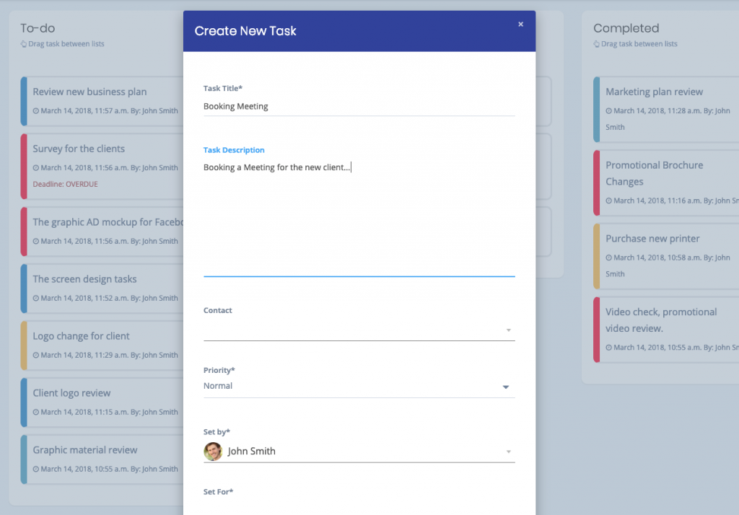Click red priority bar on Survey task

pos(24,167)
